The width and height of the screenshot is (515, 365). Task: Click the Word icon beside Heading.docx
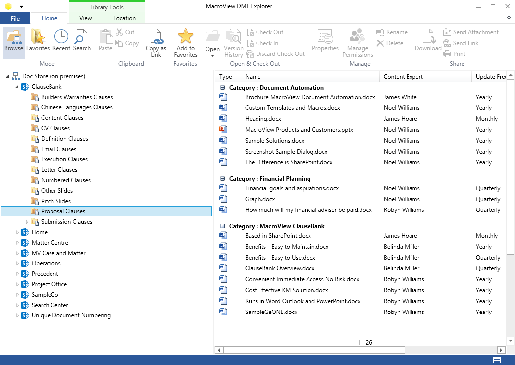[x=223, y=118]
